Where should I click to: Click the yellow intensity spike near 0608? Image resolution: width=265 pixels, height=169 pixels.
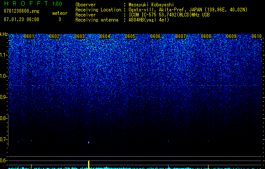[x=208, y=166]
